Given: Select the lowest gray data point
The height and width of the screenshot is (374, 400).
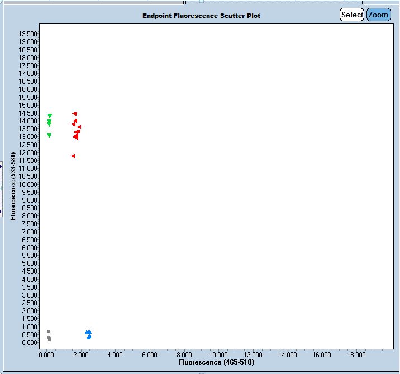Looking at the screenshot, I should tap(49, 339).
